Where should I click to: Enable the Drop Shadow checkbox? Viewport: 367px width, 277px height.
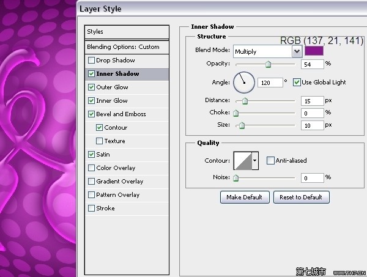92,61
